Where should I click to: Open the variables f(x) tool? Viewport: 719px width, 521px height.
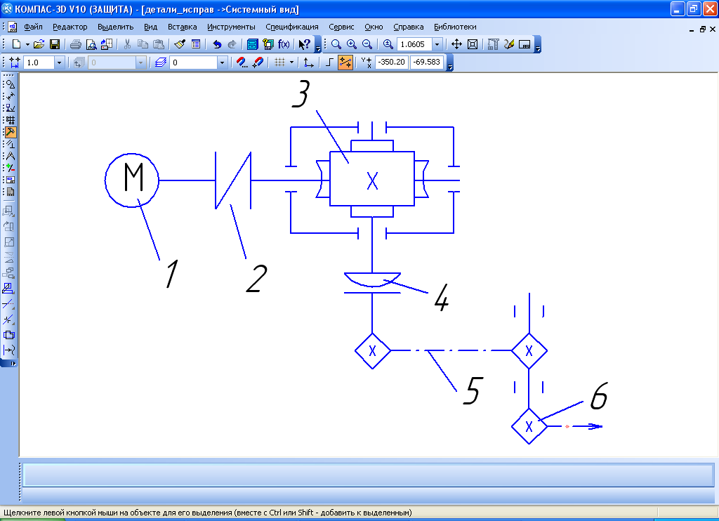[284, 44]
